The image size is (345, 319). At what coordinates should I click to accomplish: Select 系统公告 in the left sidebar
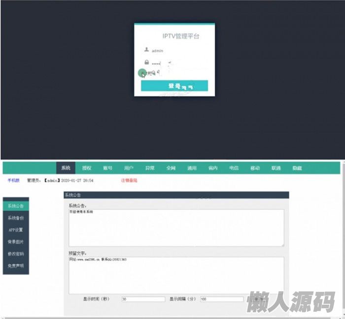16,206
